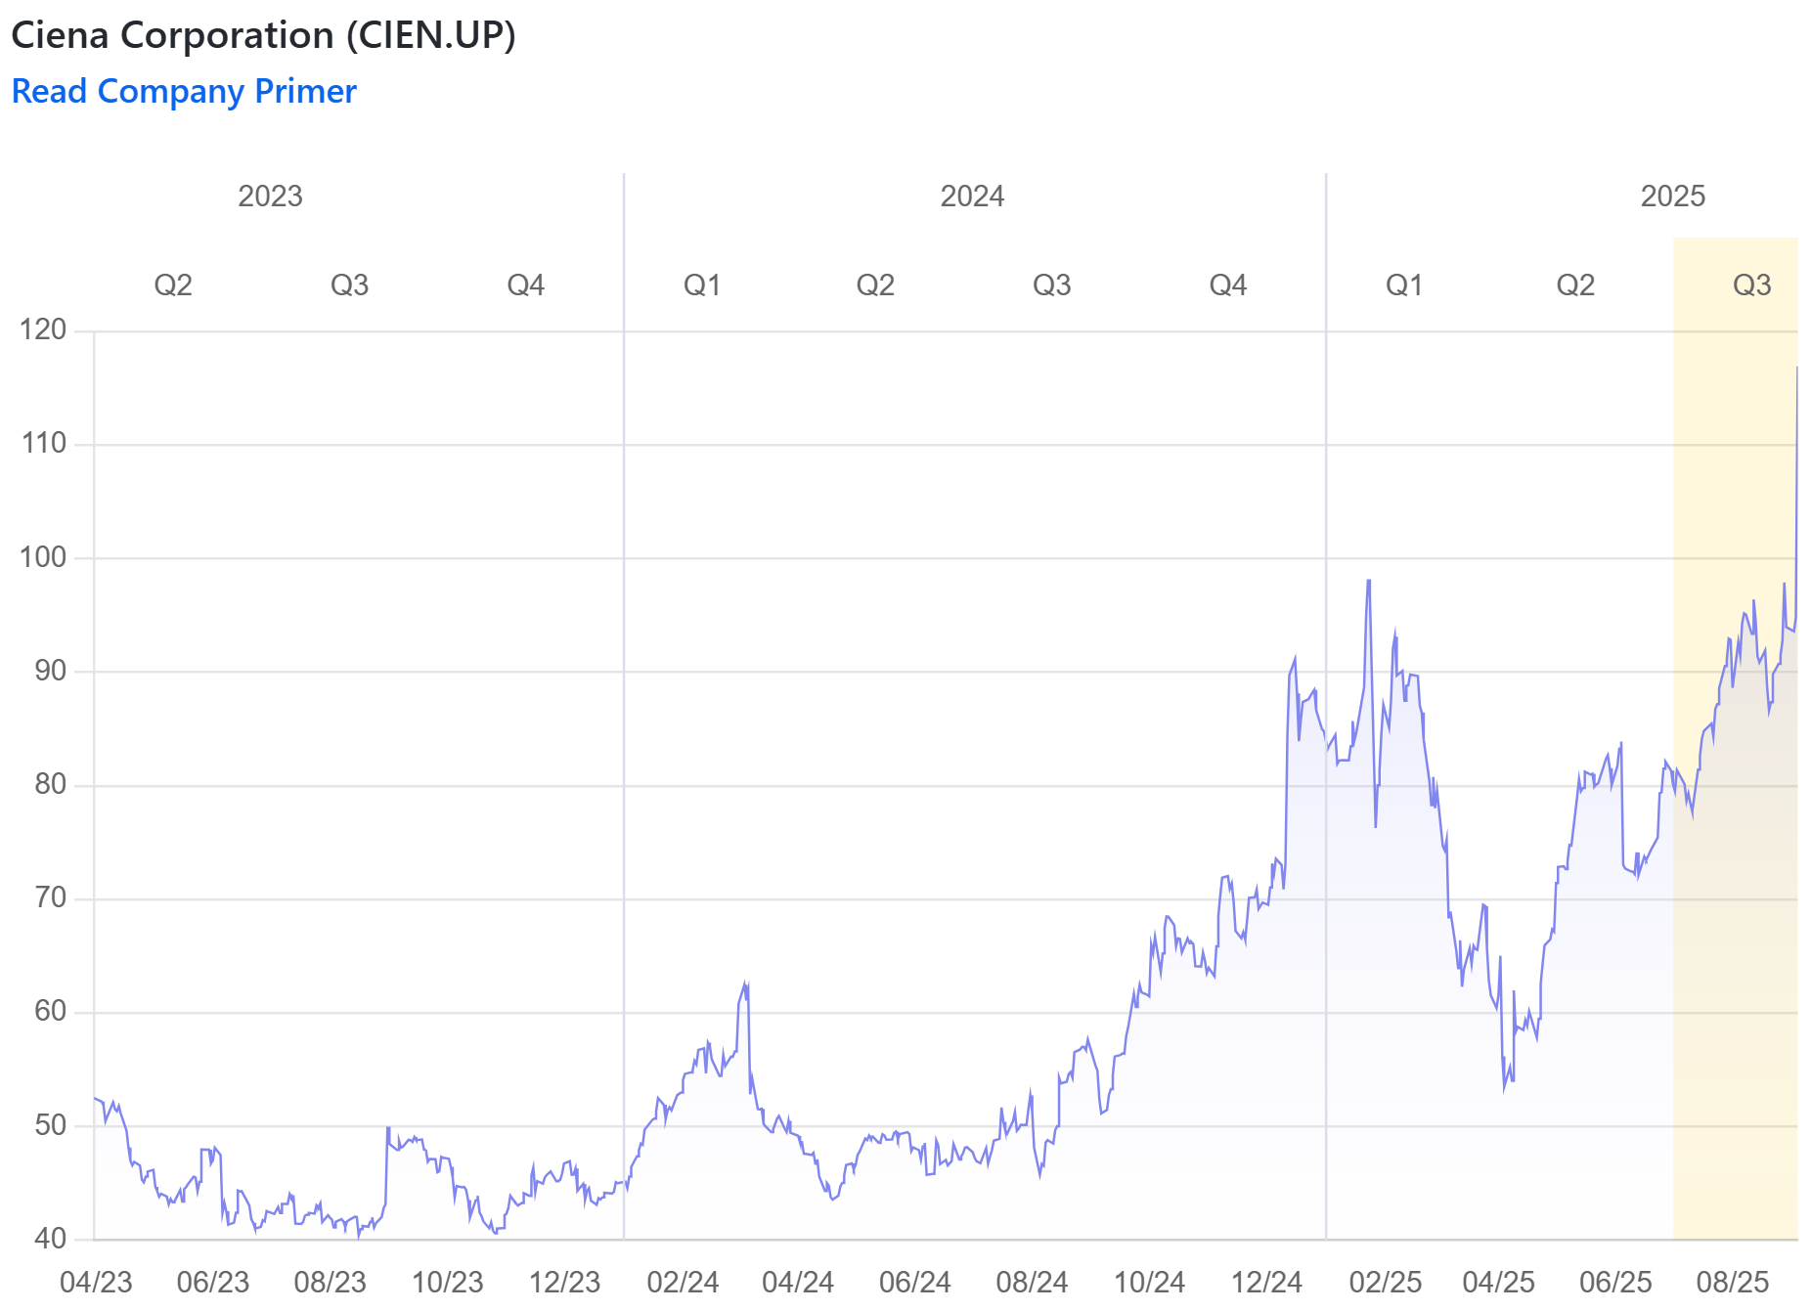Click the 70 y-axis value
The width and height of the screenshot is (1811, 1311).
tap(50, 897)
